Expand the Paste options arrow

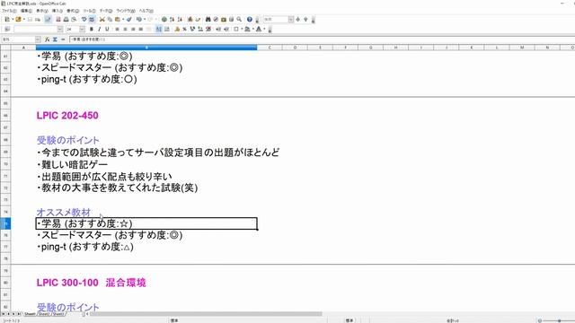pos(123,20)
